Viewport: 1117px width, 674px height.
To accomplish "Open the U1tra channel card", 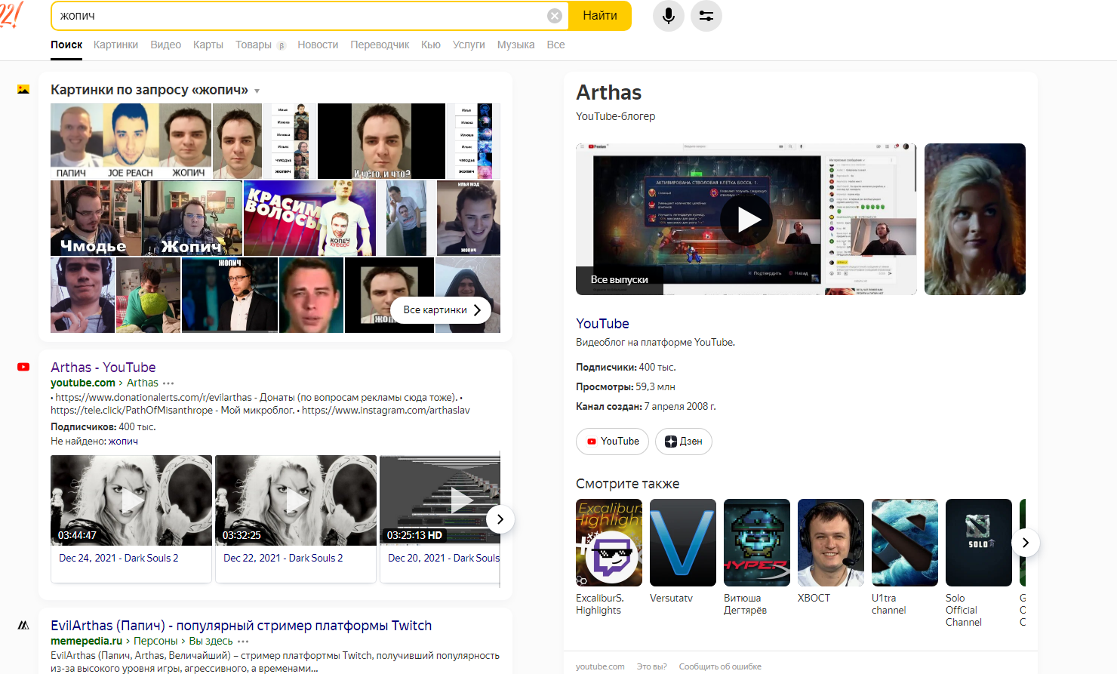I will tap(905, 557).
